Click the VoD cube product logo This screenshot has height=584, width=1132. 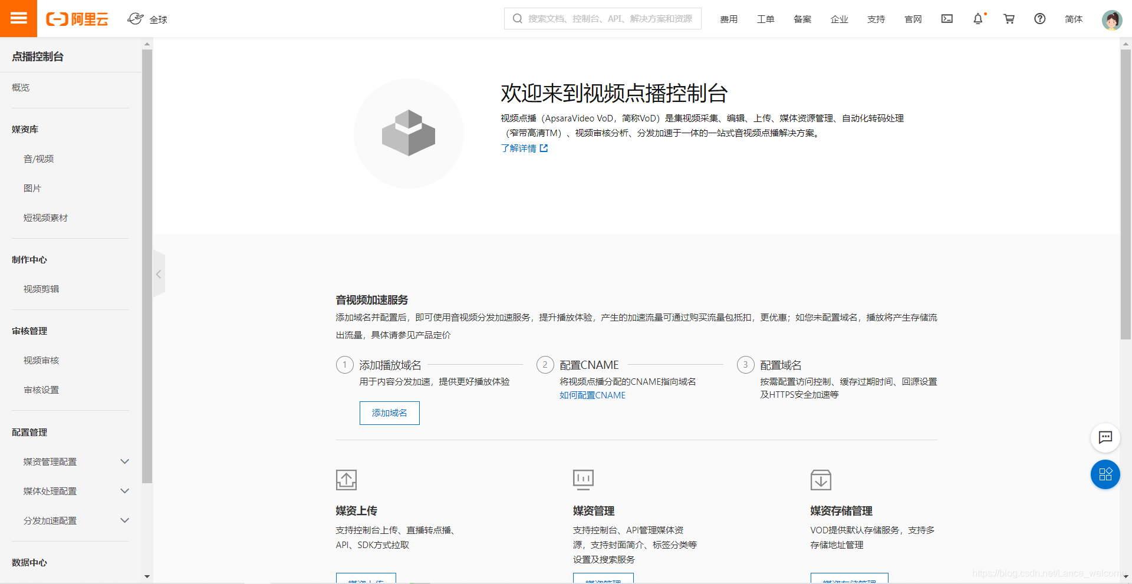click(x=409, y=133)
